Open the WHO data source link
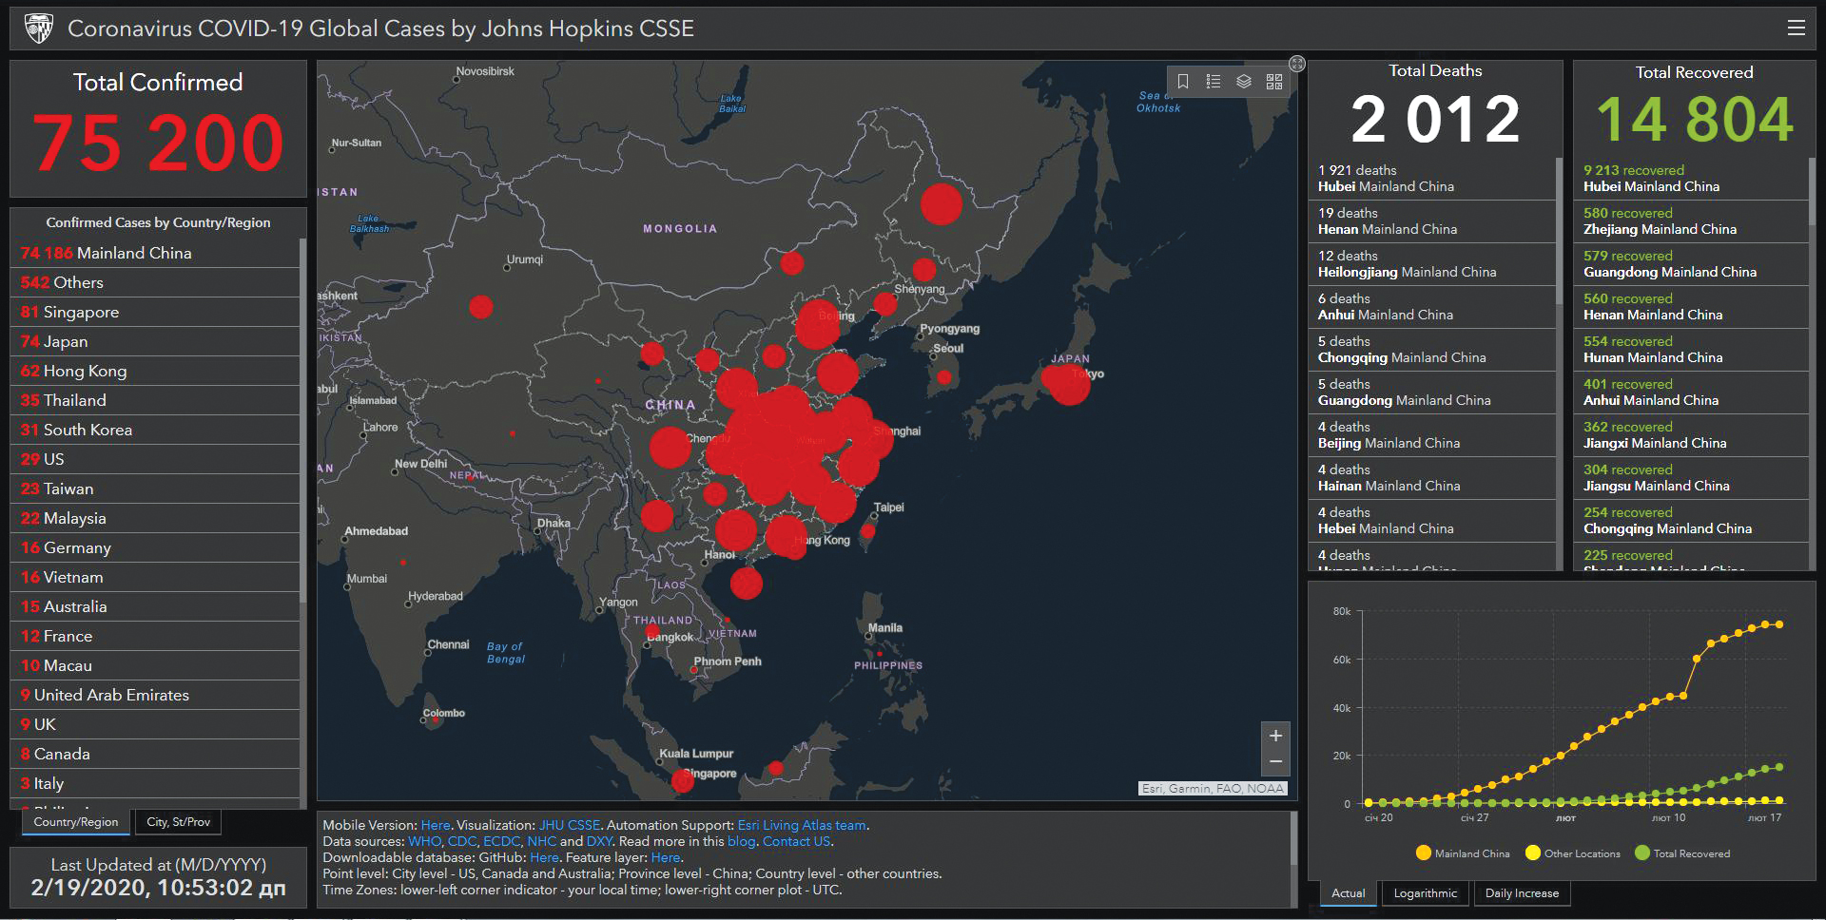The image size is (1826, 920). click(424, 841)
